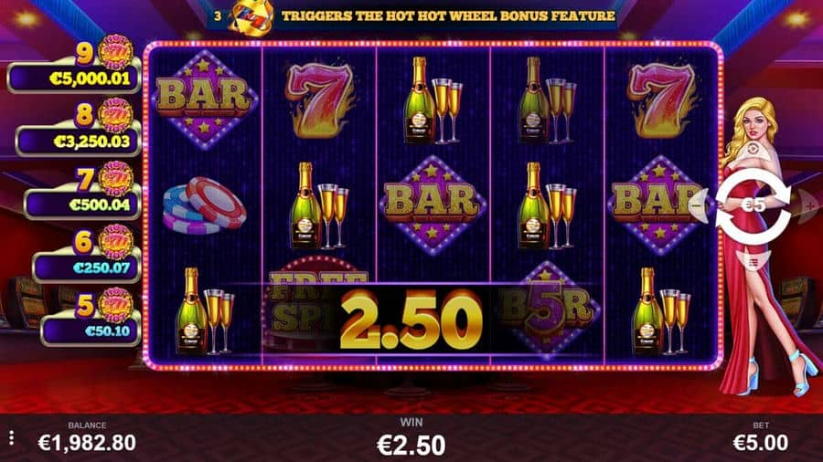This screenshot has height=462, width=823.
Task: Click the poker chips symbol on reel one
Action: tap(204, 205)
